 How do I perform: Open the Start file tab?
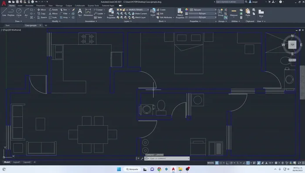coord(7,26)
